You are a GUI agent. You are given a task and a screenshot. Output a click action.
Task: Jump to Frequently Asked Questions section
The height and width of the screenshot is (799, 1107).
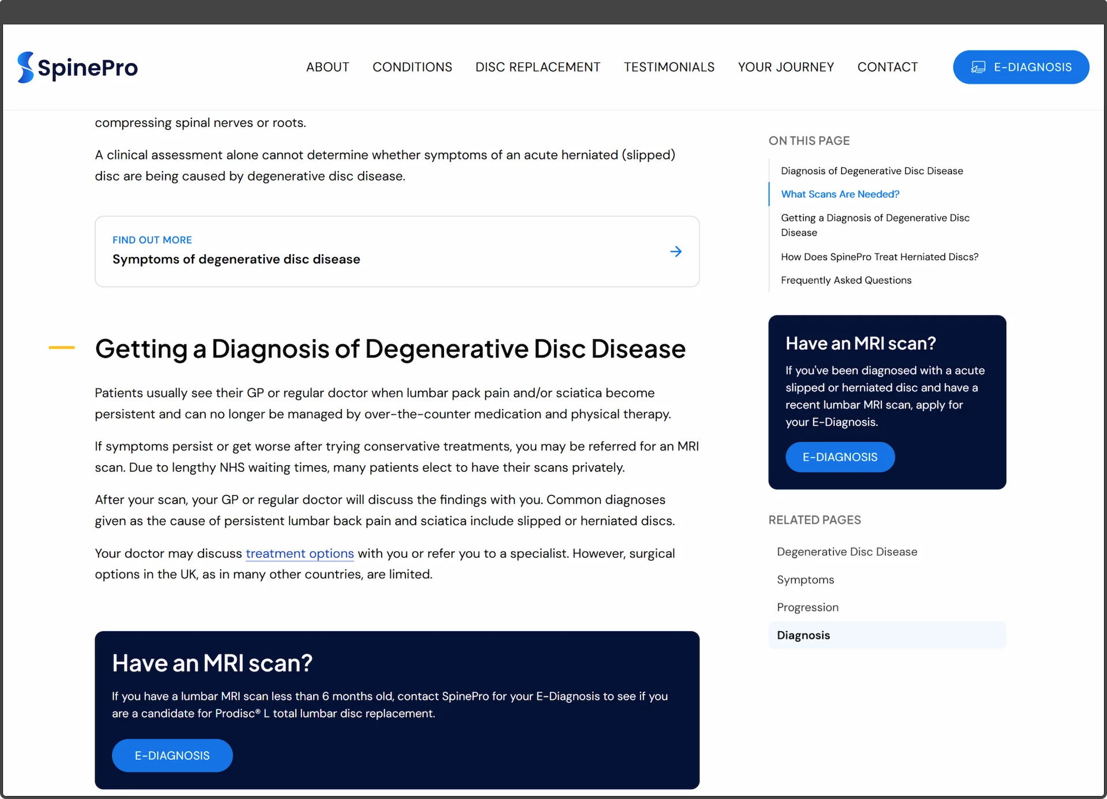[846, 280]
